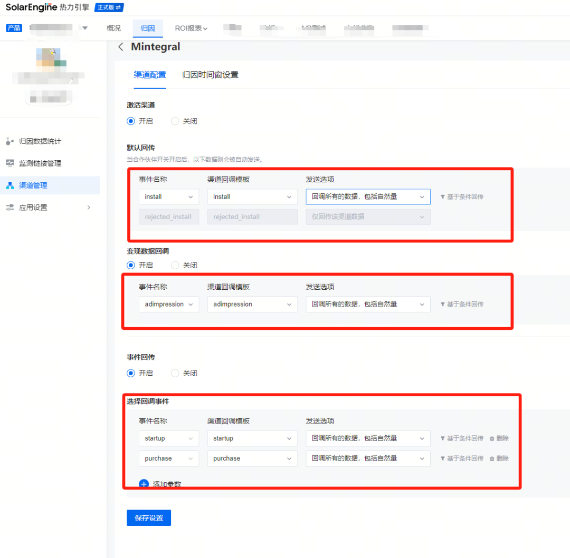Open the product selector dropdown arrow
570x558 pixels.
tap(84, 28)
